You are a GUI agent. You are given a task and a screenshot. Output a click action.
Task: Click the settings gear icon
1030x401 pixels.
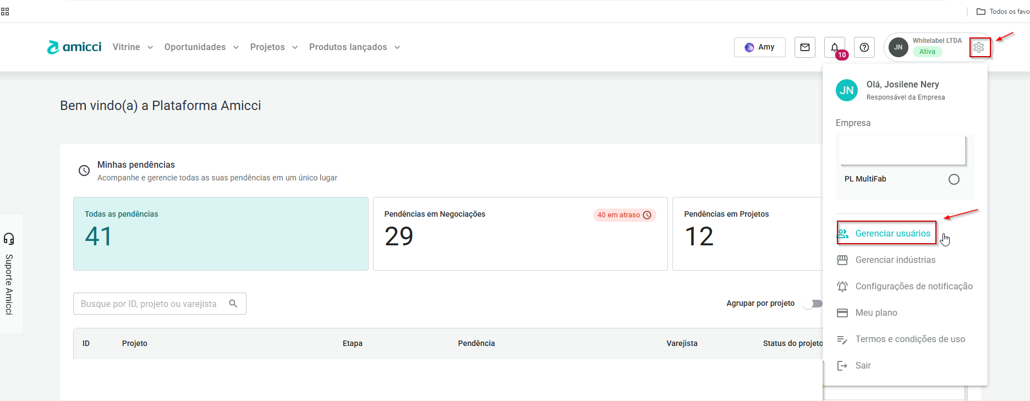coord(979,48)
